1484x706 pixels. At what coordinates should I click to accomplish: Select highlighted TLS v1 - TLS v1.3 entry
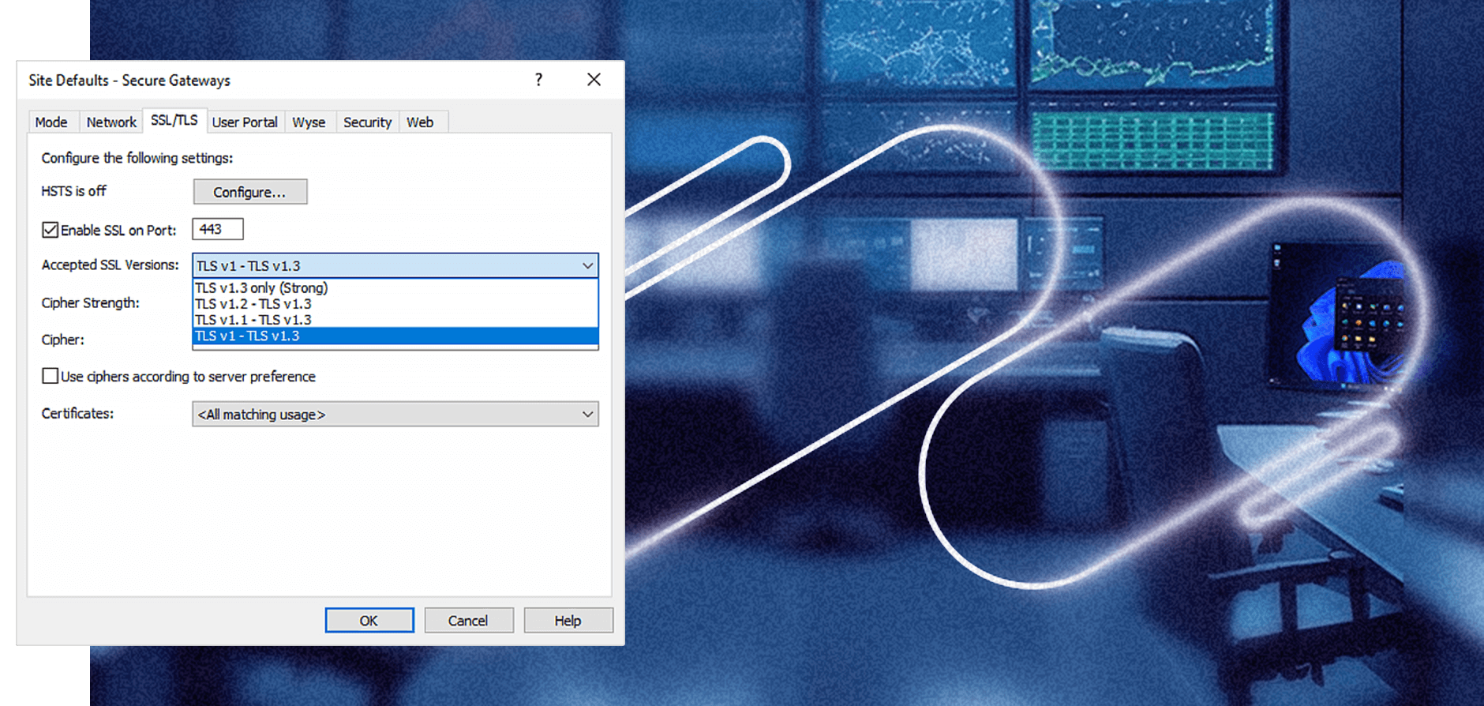point(395,336)
